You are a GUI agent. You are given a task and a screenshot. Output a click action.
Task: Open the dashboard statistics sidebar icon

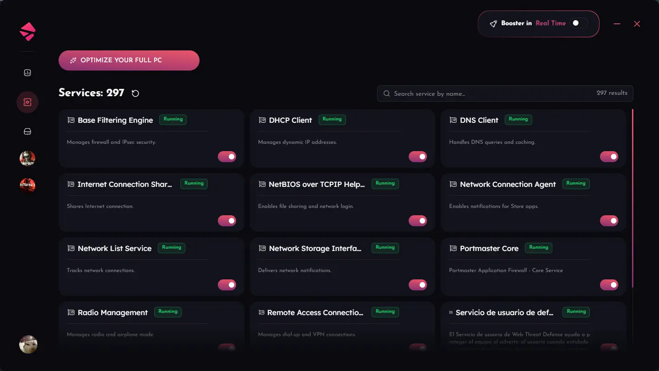coord(27,72)
